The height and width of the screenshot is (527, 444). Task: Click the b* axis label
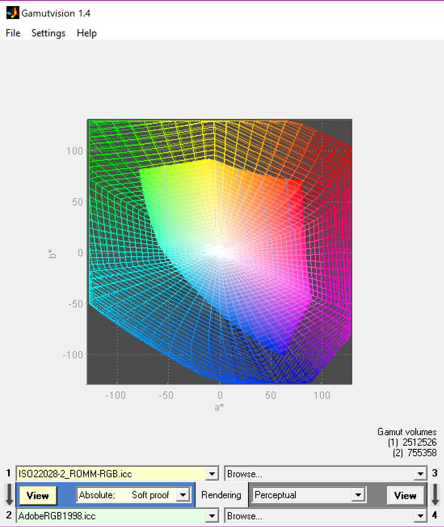[52, 254]
